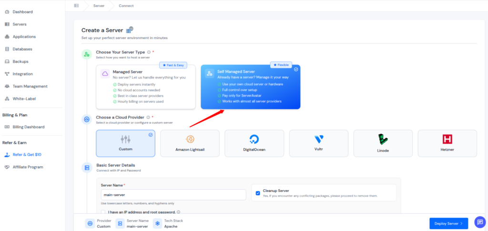This screenshot has width=488, height=231.
Task: Click the Tech Stack icon in the footer summary
Action: click(157, 223)
